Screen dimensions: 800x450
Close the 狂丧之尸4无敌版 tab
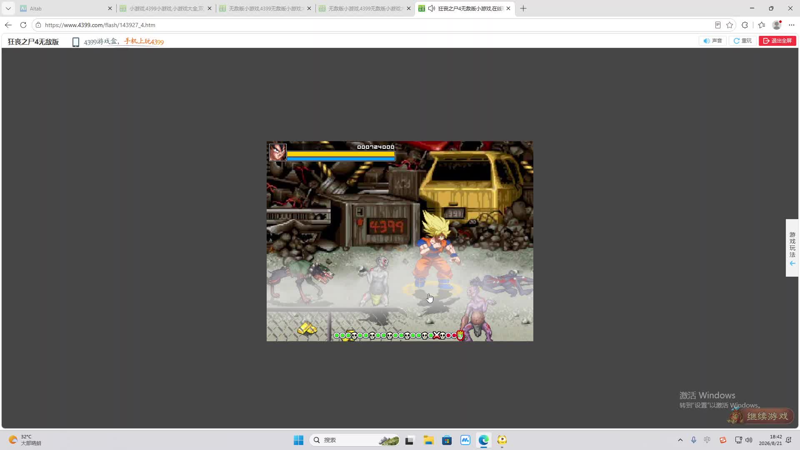[x=508, y=8]
